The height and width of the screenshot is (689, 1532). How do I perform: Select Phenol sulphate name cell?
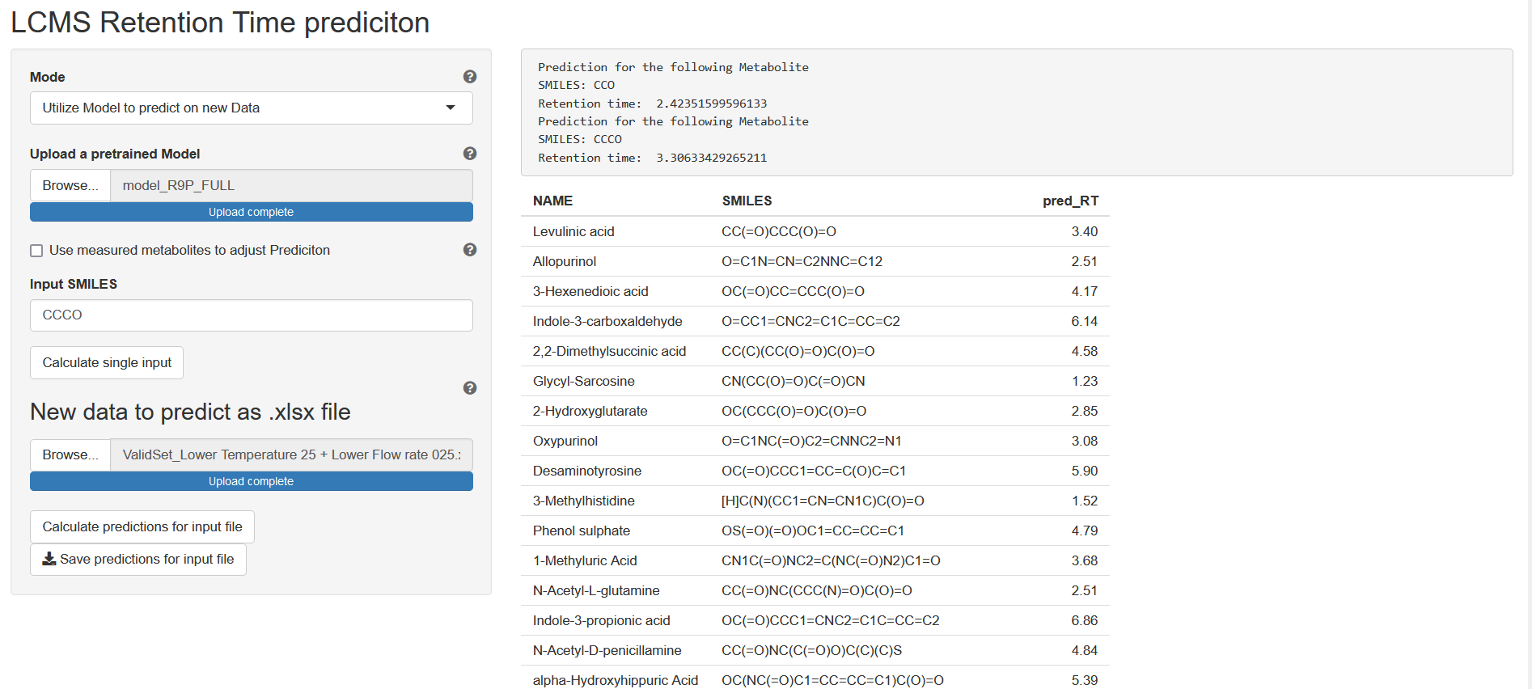pos(581,530)
